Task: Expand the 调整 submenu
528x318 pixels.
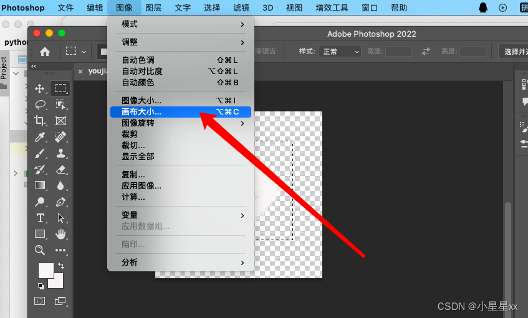Action: click(x=181, y=42)
